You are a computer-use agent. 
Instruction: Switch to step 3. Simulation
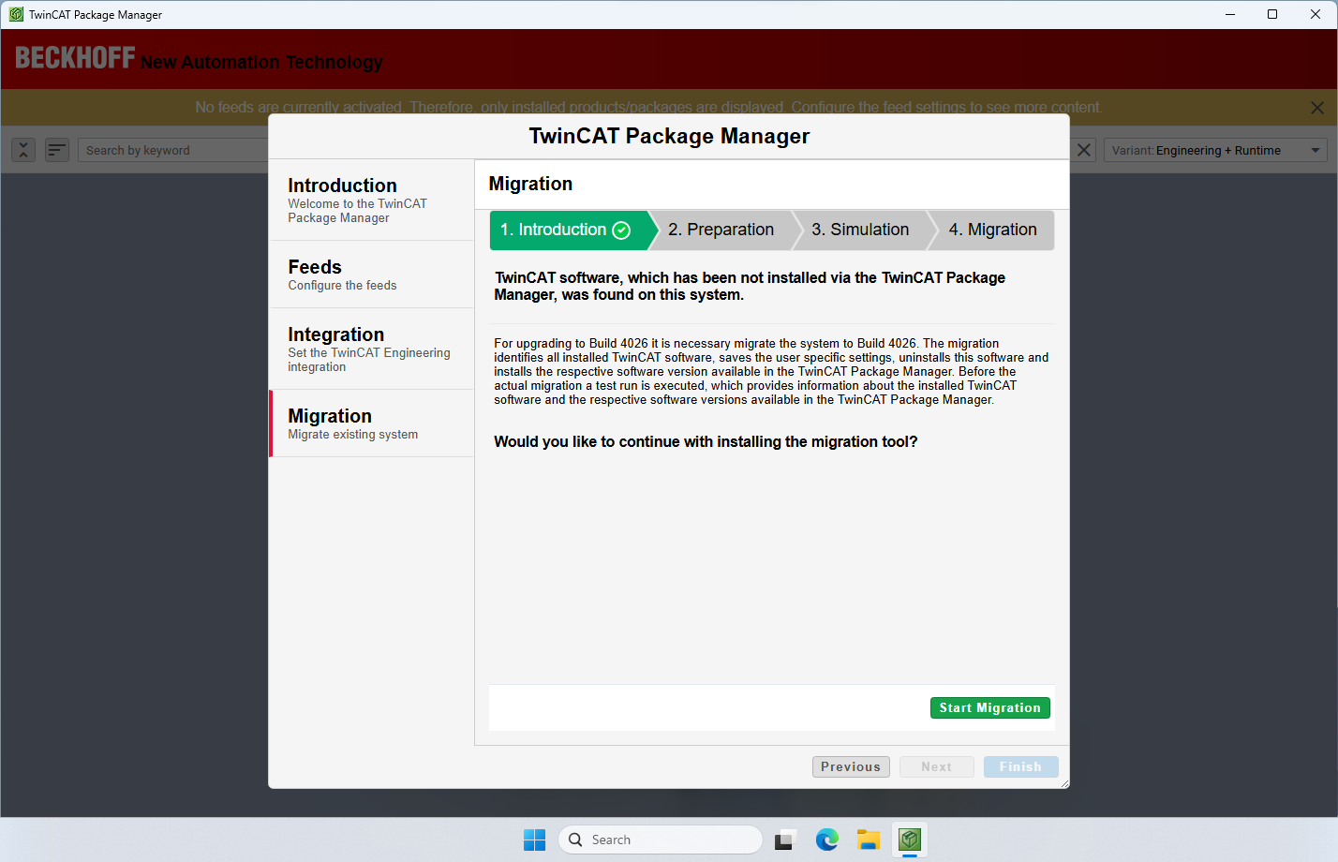click(x=860, y=230)
